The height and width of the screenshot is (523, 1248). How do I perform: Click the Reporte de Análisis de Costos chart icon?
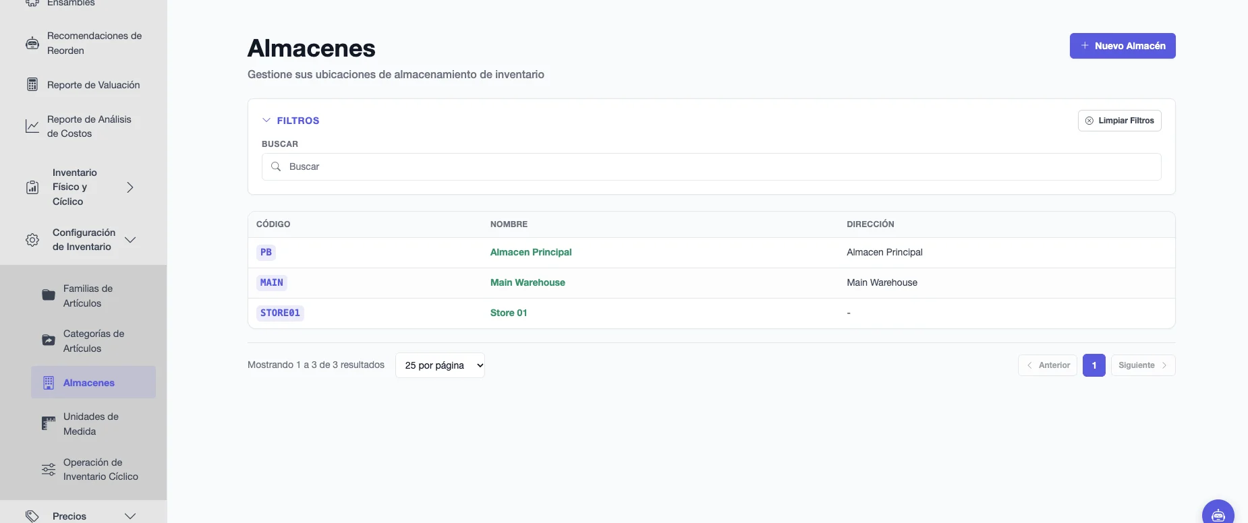point(32,126)
